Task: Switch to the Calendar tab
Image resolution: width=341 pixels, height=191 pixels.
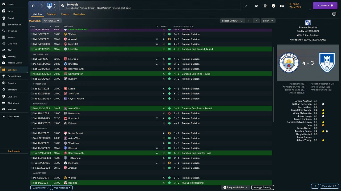Action: click(x=51, y=14)
